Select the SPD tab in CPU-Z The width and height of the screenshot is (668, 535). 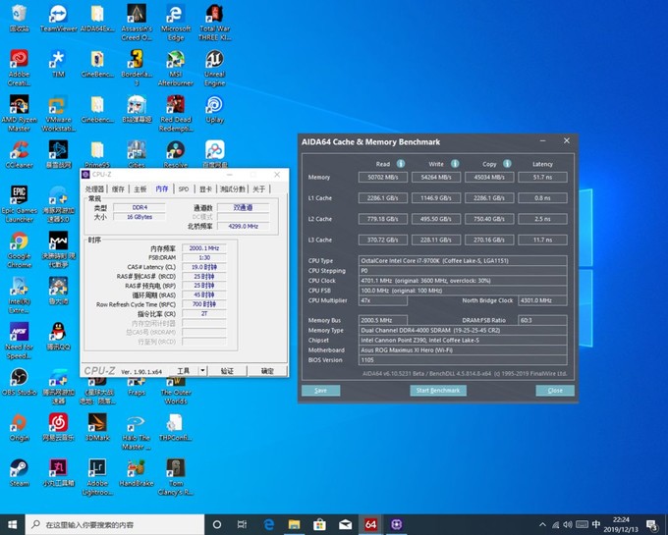click(x=184, y=189)
